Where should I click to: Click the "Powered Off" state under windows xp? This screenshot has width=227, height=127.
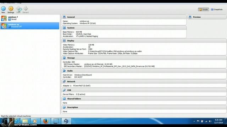click(16, 27)
